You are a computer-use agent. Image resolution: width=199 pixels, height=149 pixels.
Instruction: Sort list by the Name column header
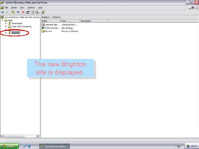click(50, 21)
